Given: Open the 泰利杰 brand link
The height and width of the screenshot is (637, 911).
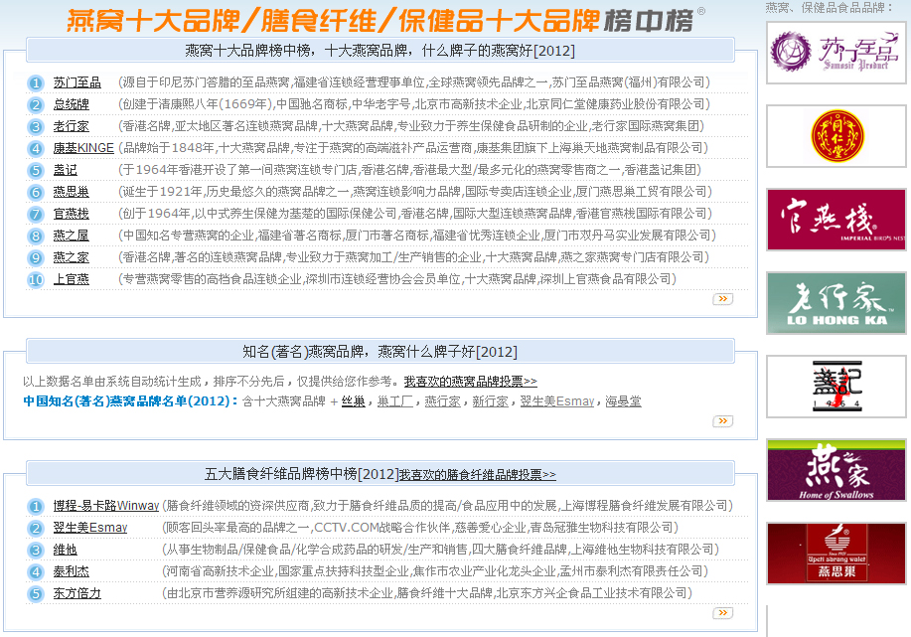Looking at the screenshot, I should pos(71,571).
